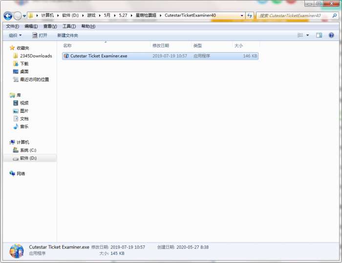
Task: Click the Forward navigation arrow button
Action: (18, 16)
